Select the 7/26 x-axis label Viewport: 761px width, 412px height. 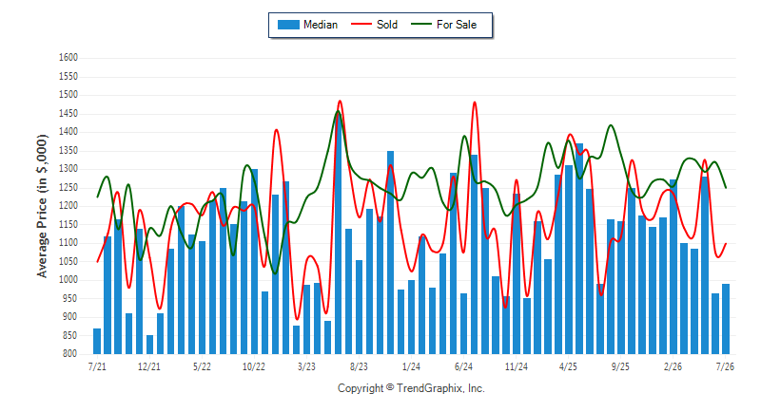click(725, 366)
